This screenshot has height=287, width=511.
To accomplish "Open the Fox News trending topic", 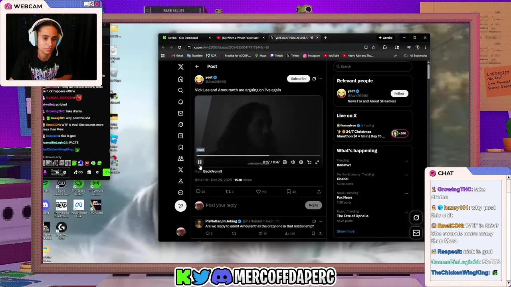I will pos(345,197).
